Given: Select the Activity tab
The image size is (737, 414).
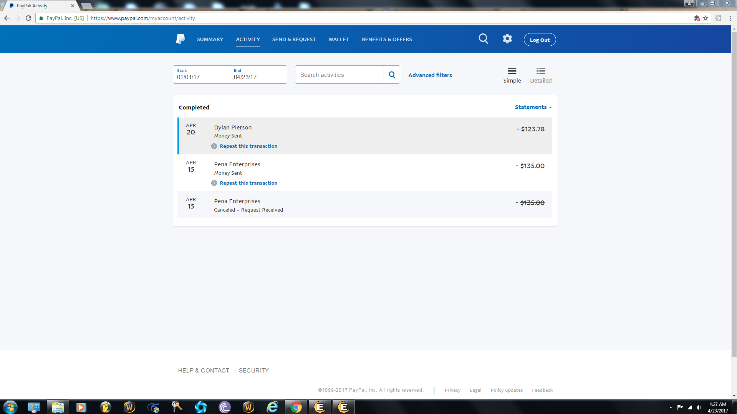Looking at the screenshot, I should pyautogui.click(x=248, y=39).
